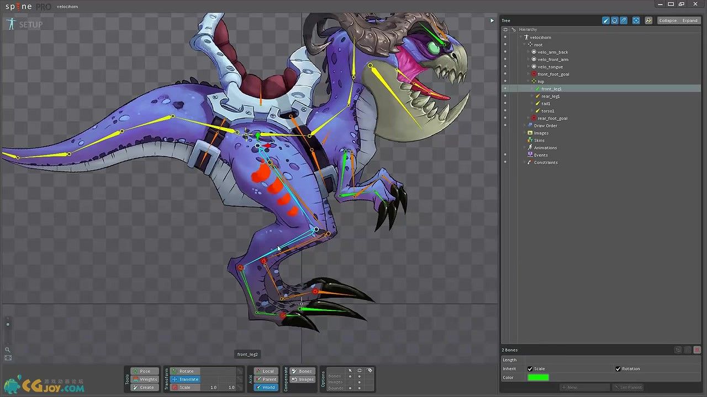Open the green bone Color swatch
This screenshot has width=707, height=397.
538,378
